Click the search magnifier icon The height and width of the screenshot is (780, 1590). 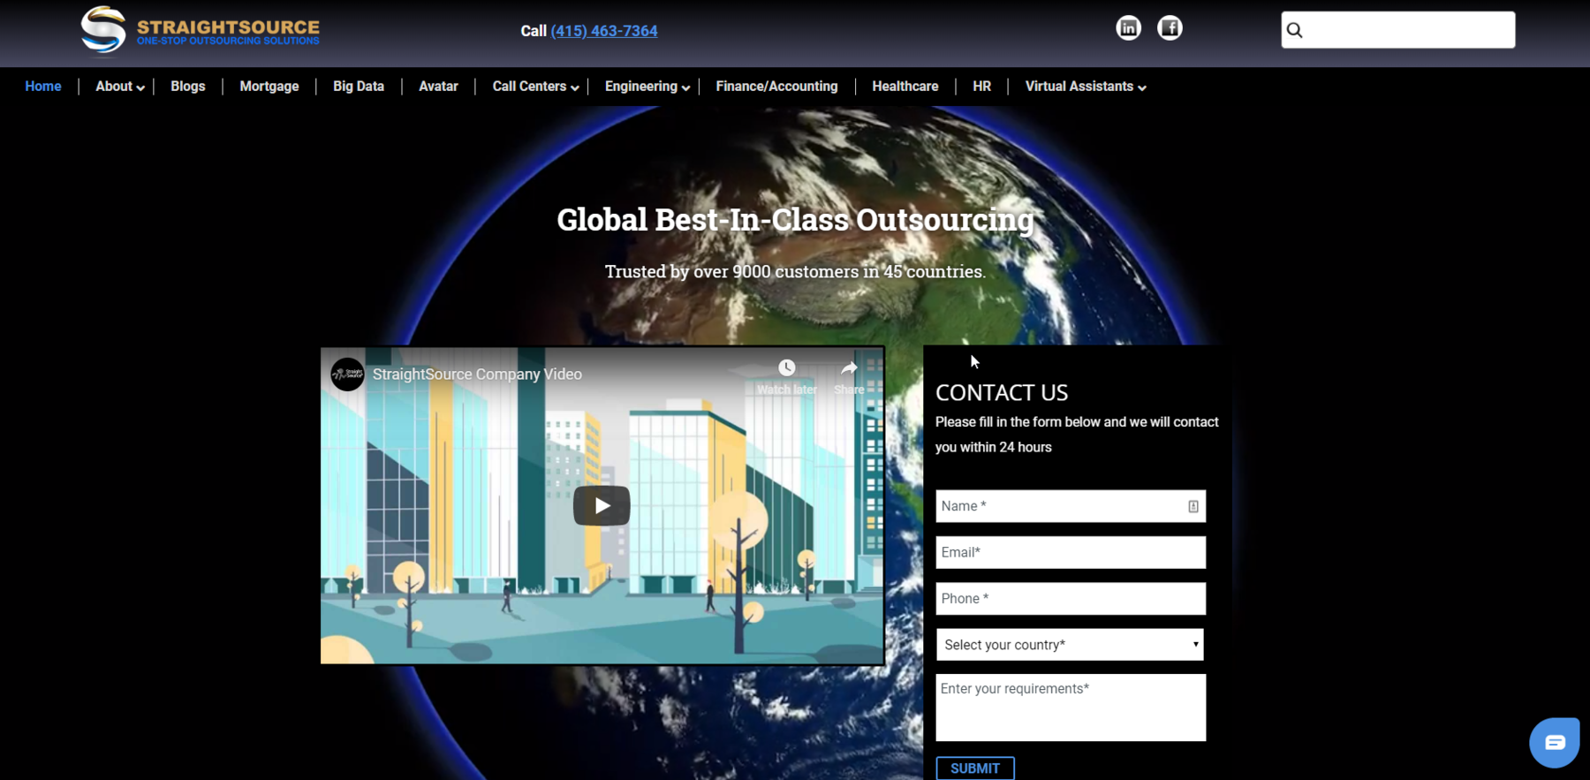tap(1295, 31)
